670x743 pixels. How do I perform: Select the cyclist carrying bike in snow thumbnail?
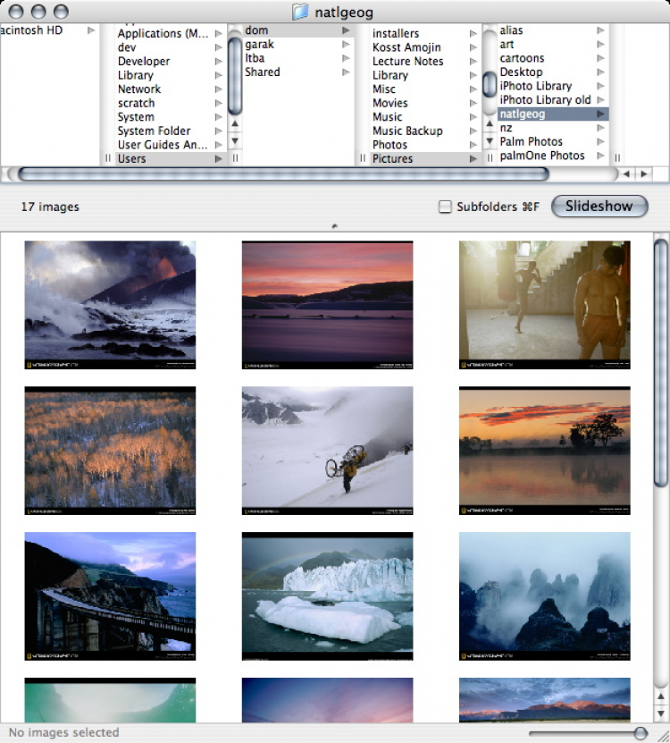click(x=327, y=450)
